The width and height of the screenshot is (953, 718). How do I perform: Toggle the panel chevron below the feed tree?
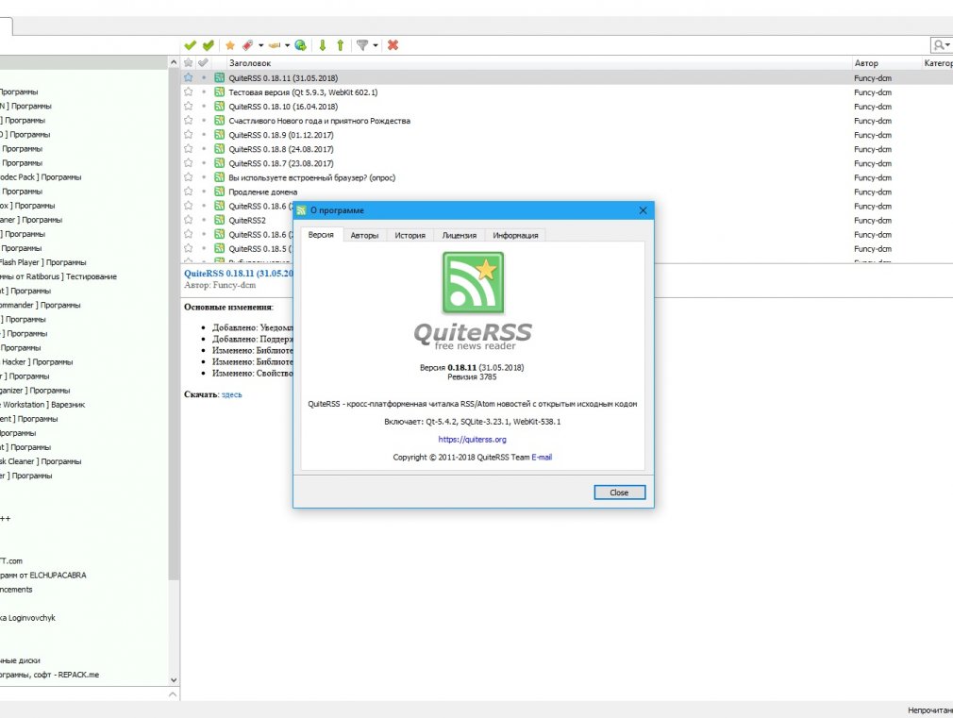(174, 694)
